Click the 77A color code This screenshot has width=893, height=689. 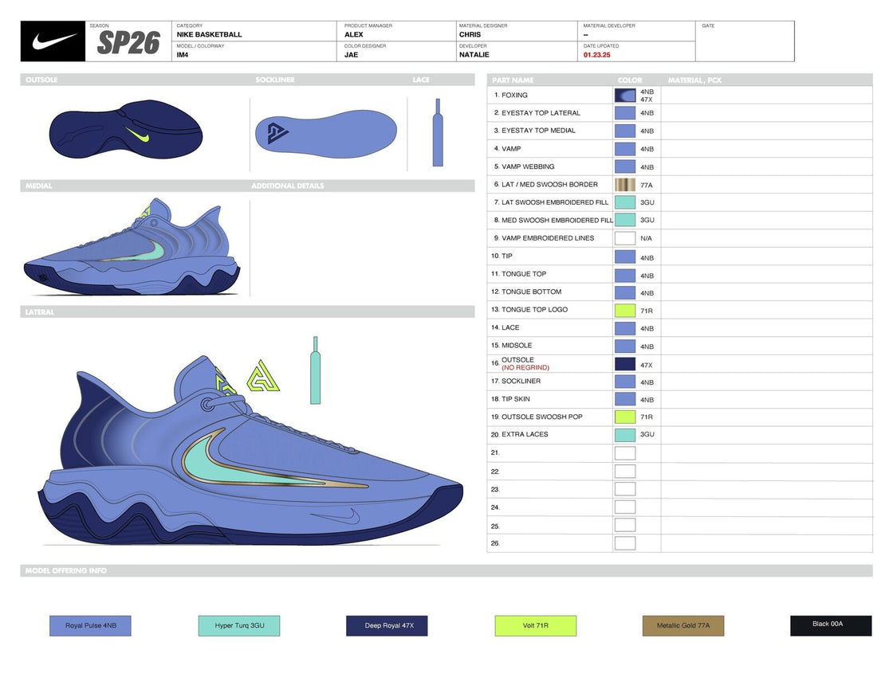(647, 185)
